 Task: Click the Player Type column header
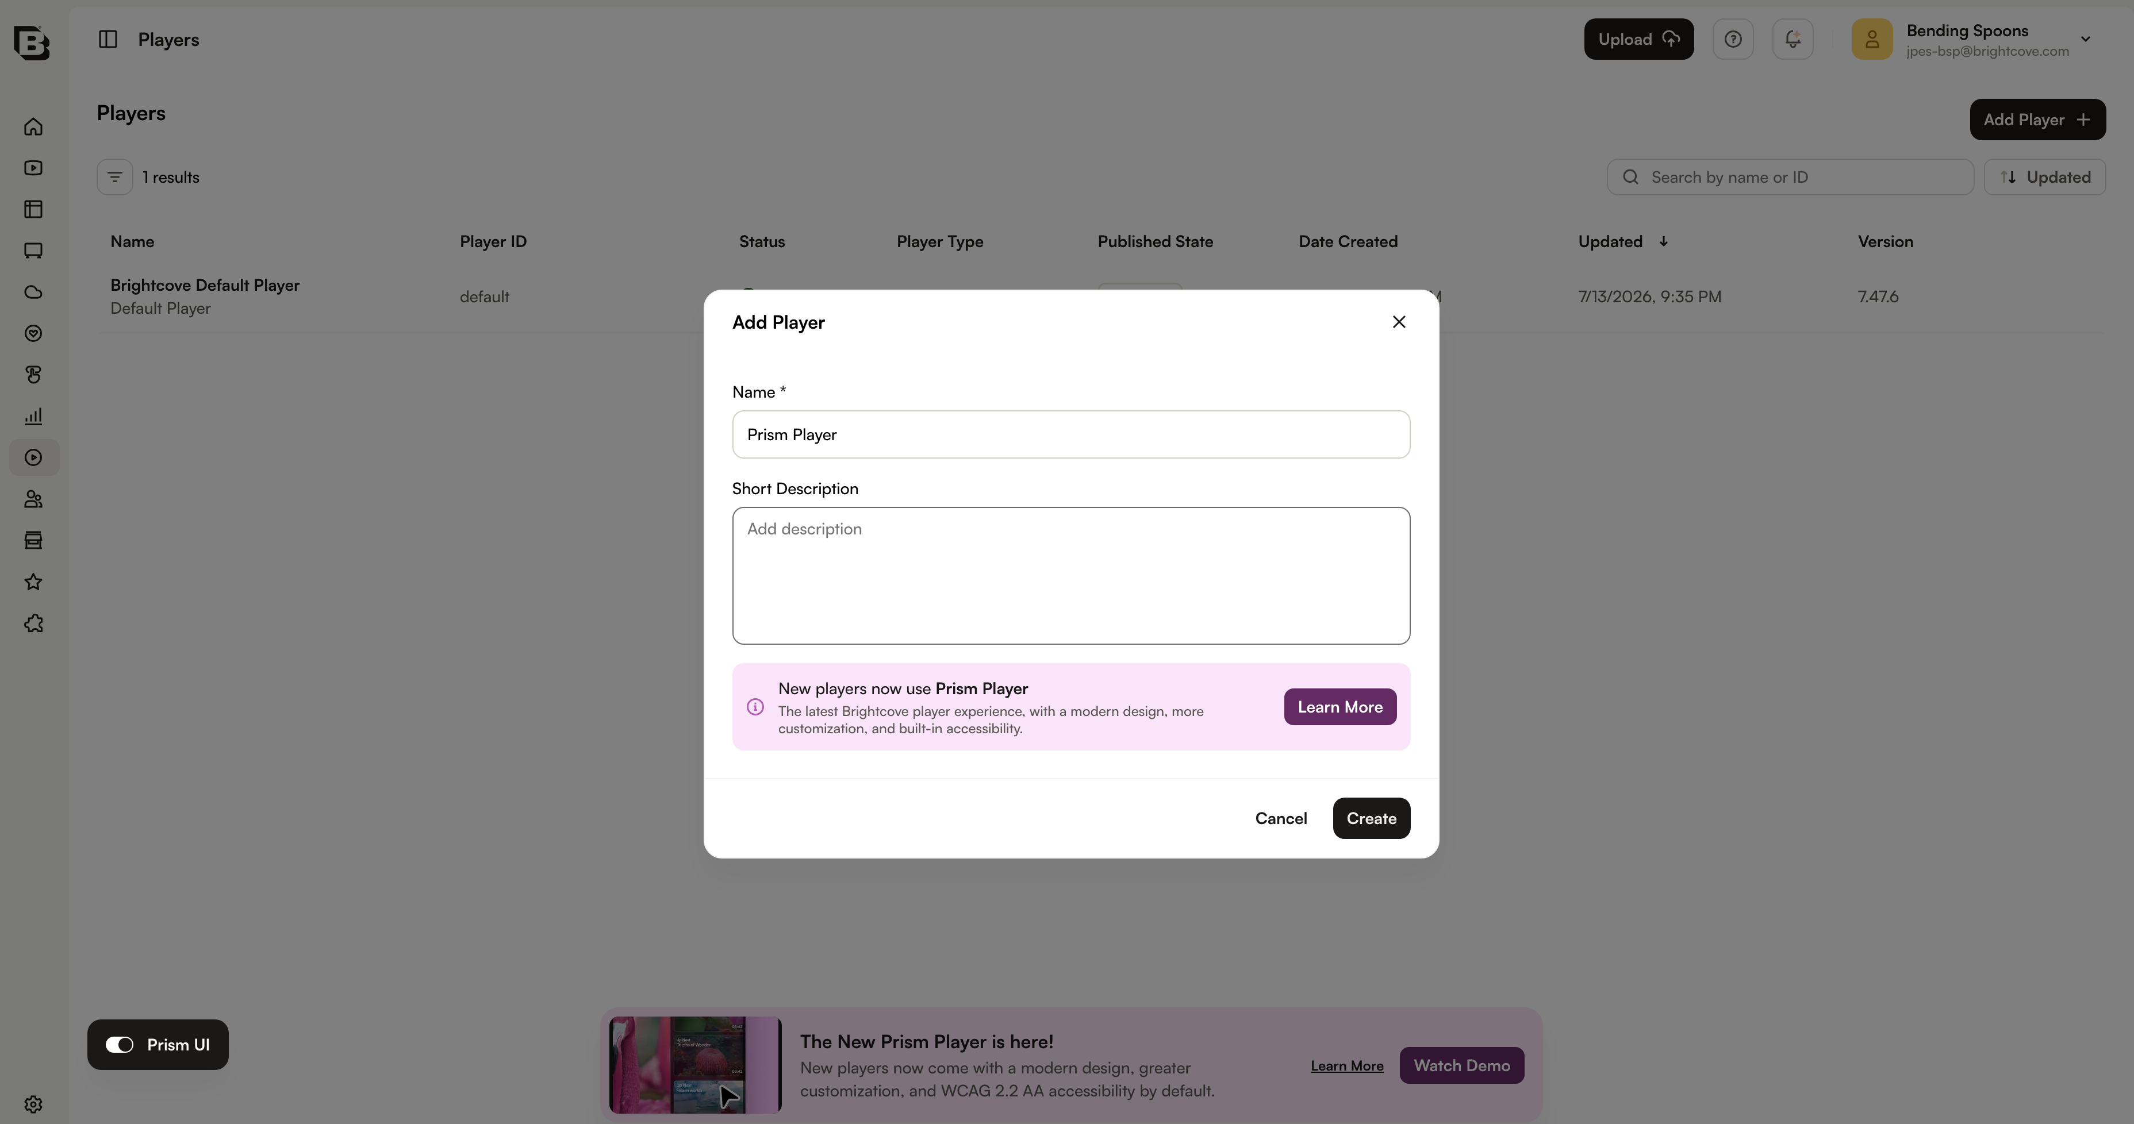(x=939, y=242)
